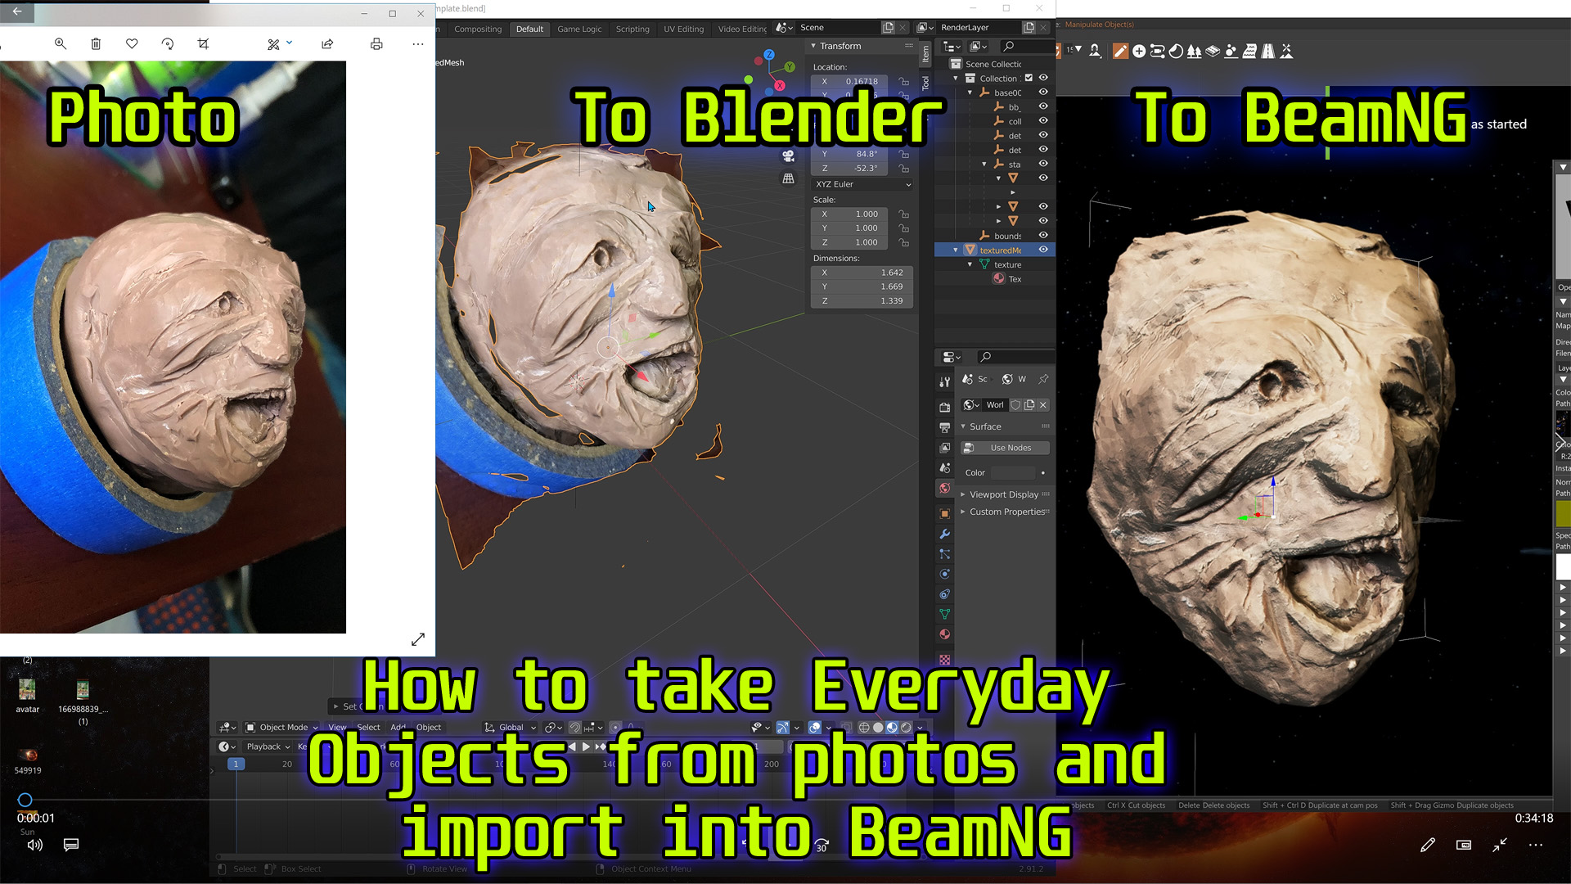Viewport: 1571px width, 884px height.
Task: Select the Forest Editor trees icon in BeamNG
Action: pyautogui.click(x=1194, y=51)
